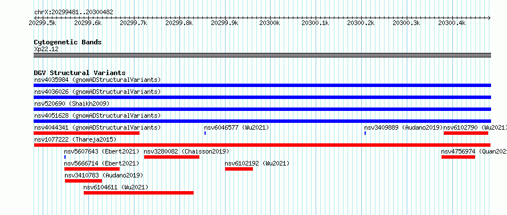Click the 20300.1k ruler tick label
This screenshot has height=215, width=507.
[x=316, y=23]
